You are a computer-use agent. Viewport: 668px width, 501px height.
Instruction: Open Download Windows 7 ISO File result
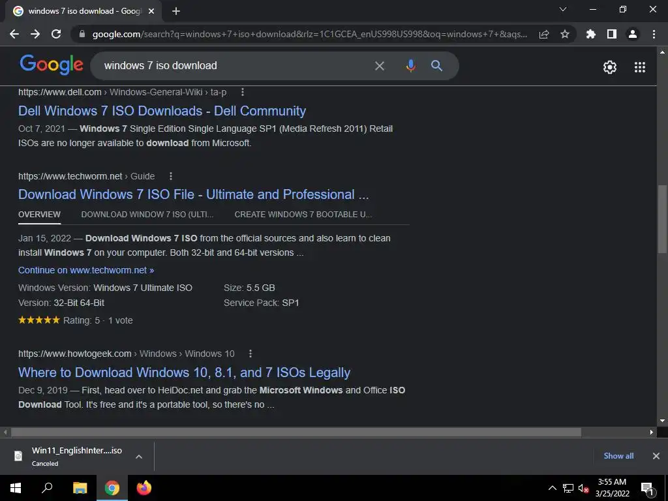click(193, 194)
